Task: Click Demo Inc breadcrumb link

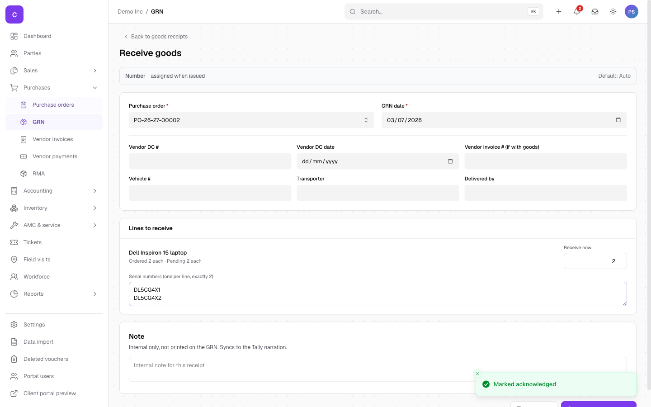Action: (x=130, y=12)
